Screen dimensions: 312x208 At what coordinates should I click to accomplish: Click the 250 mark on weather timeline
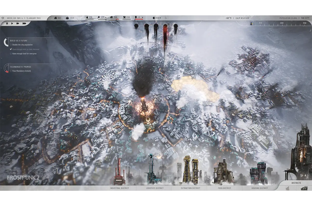304,23
